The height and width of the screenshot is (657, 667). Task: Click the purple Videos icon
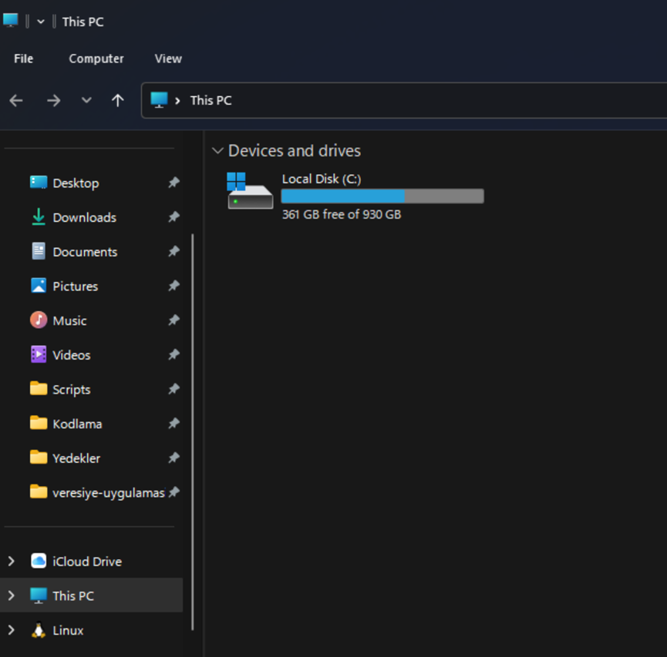coord(39,354)
